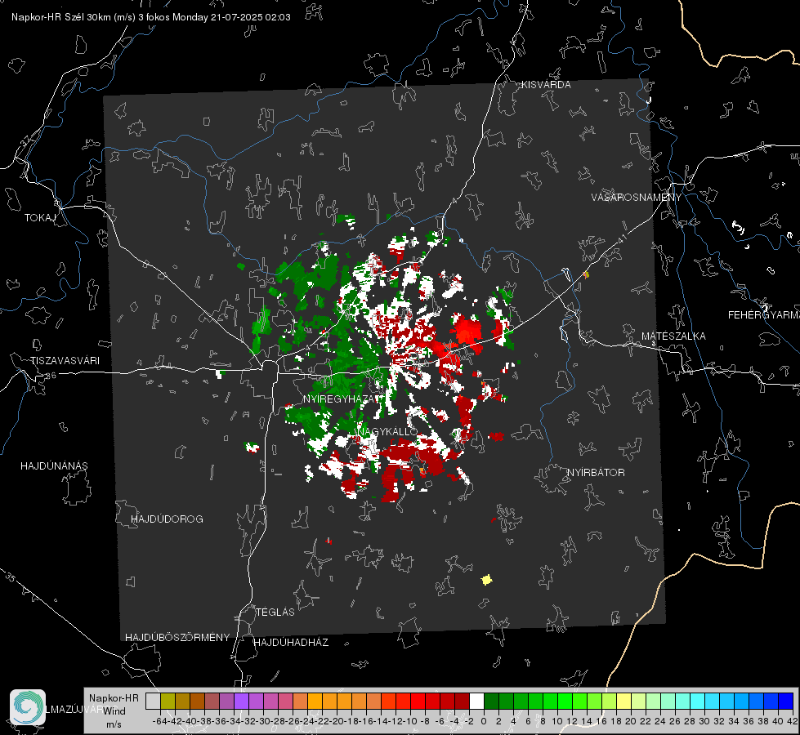Click the MÁTÉSZALKA city label
This screenshot has width=800, height=735.
(x=673, y=336)
